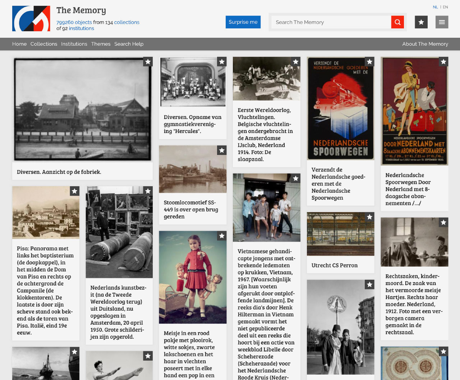Image resolution: width=460 pixels, height=380 pixels.
Task: Open the hamburger menu icon
Action: (442, 22)
